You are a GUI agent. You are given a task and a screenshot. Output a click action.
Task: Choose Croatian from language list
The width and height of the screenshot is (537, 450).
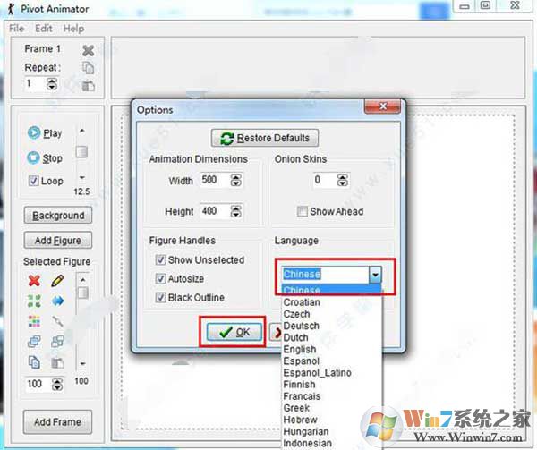click(331, 302)
